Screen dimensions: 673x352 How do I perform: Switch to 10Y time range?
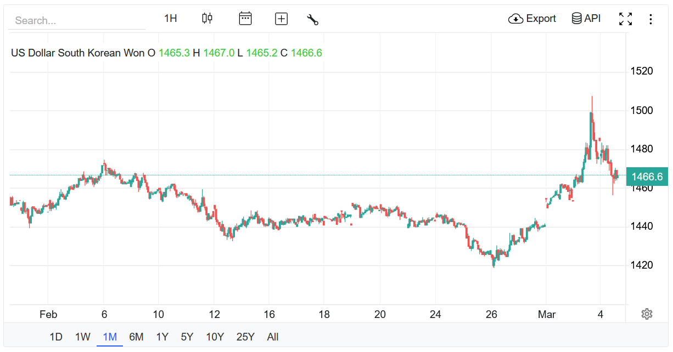[215, 337]
